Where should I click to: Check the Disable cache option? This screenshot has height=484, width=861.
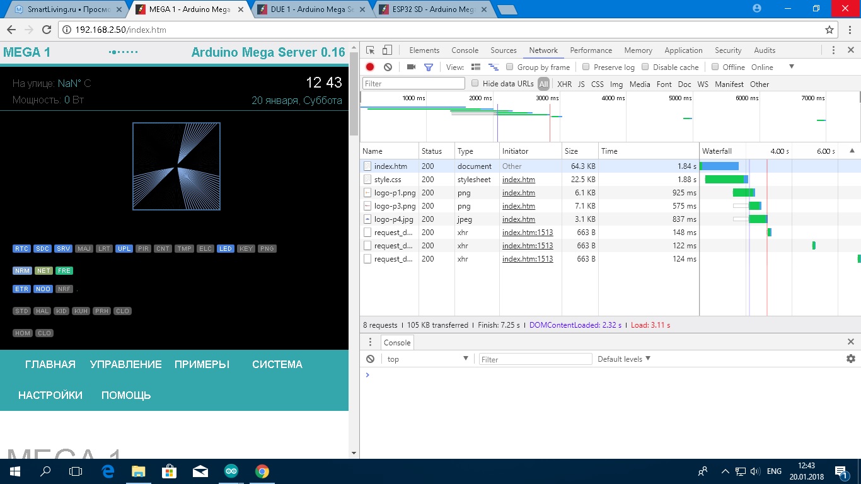645,67
